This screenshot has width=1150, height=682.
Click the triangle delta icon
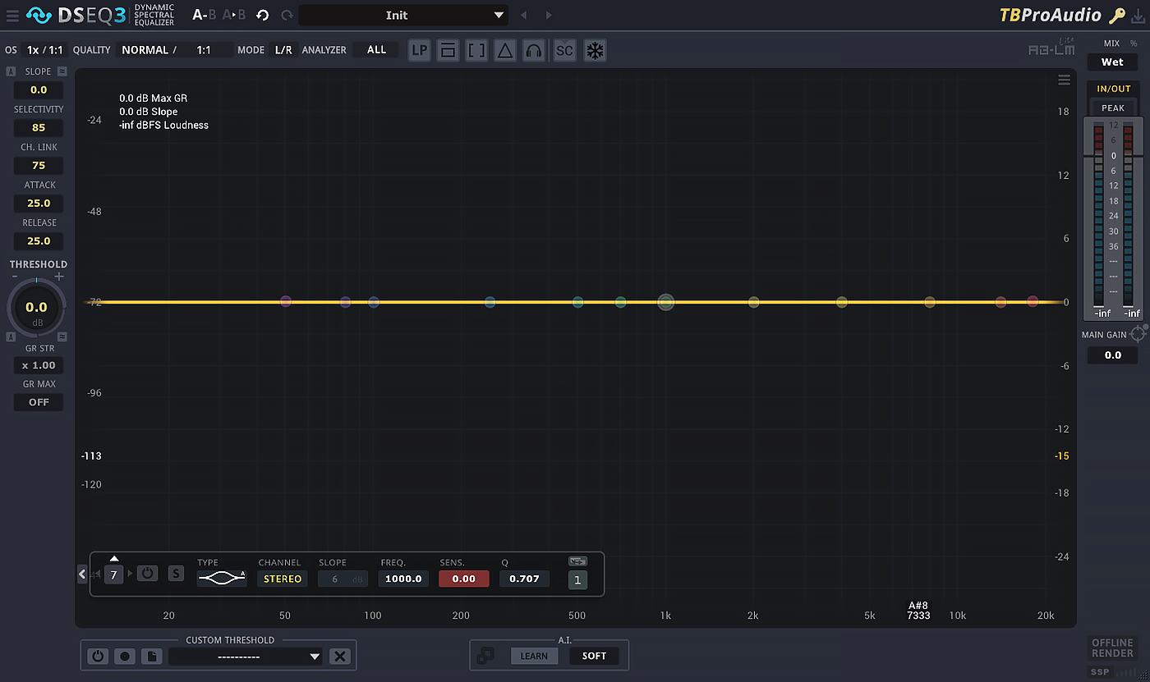tap(505, 50)
